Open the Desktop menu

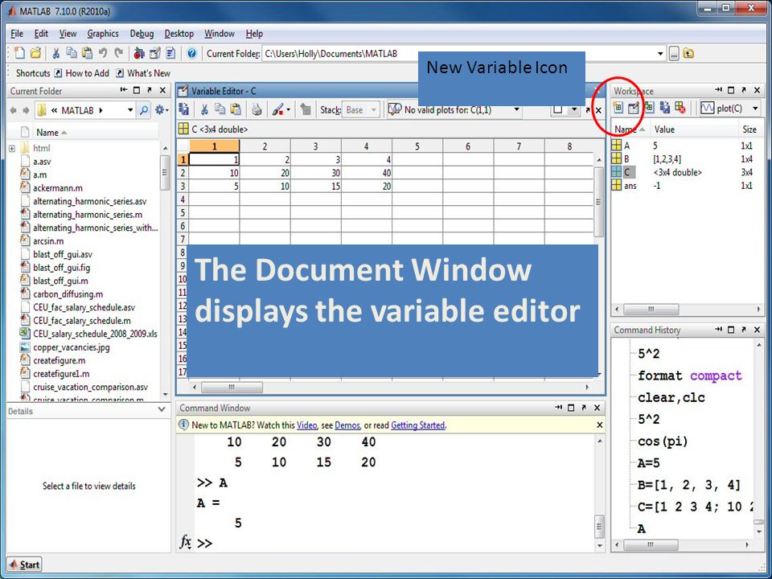[179, 34]
